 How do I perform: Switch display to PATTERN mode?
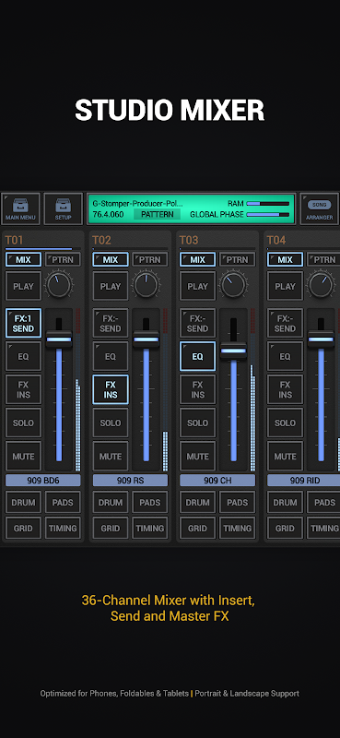click(x=157, y=215)
